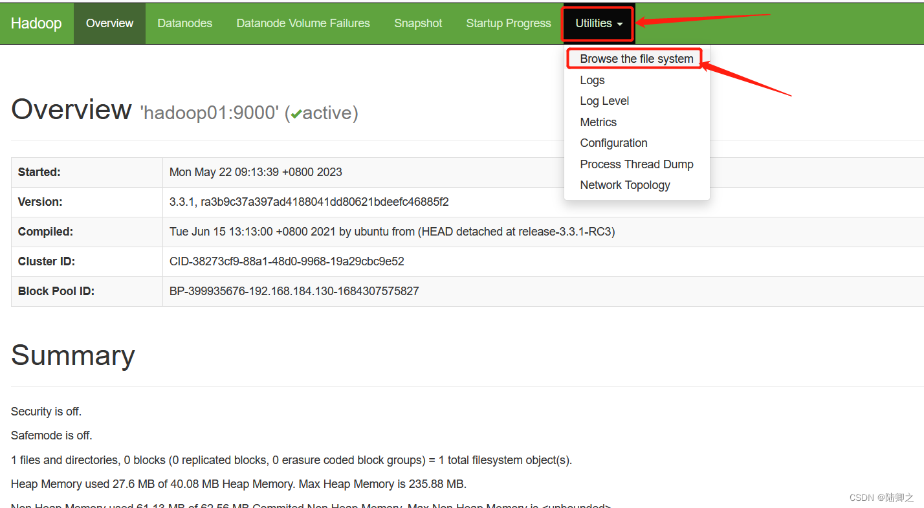This screenshot has width=924, height=508.
Task: Click the Tue Jun 15 compiled value
Action: pos(392,232)
